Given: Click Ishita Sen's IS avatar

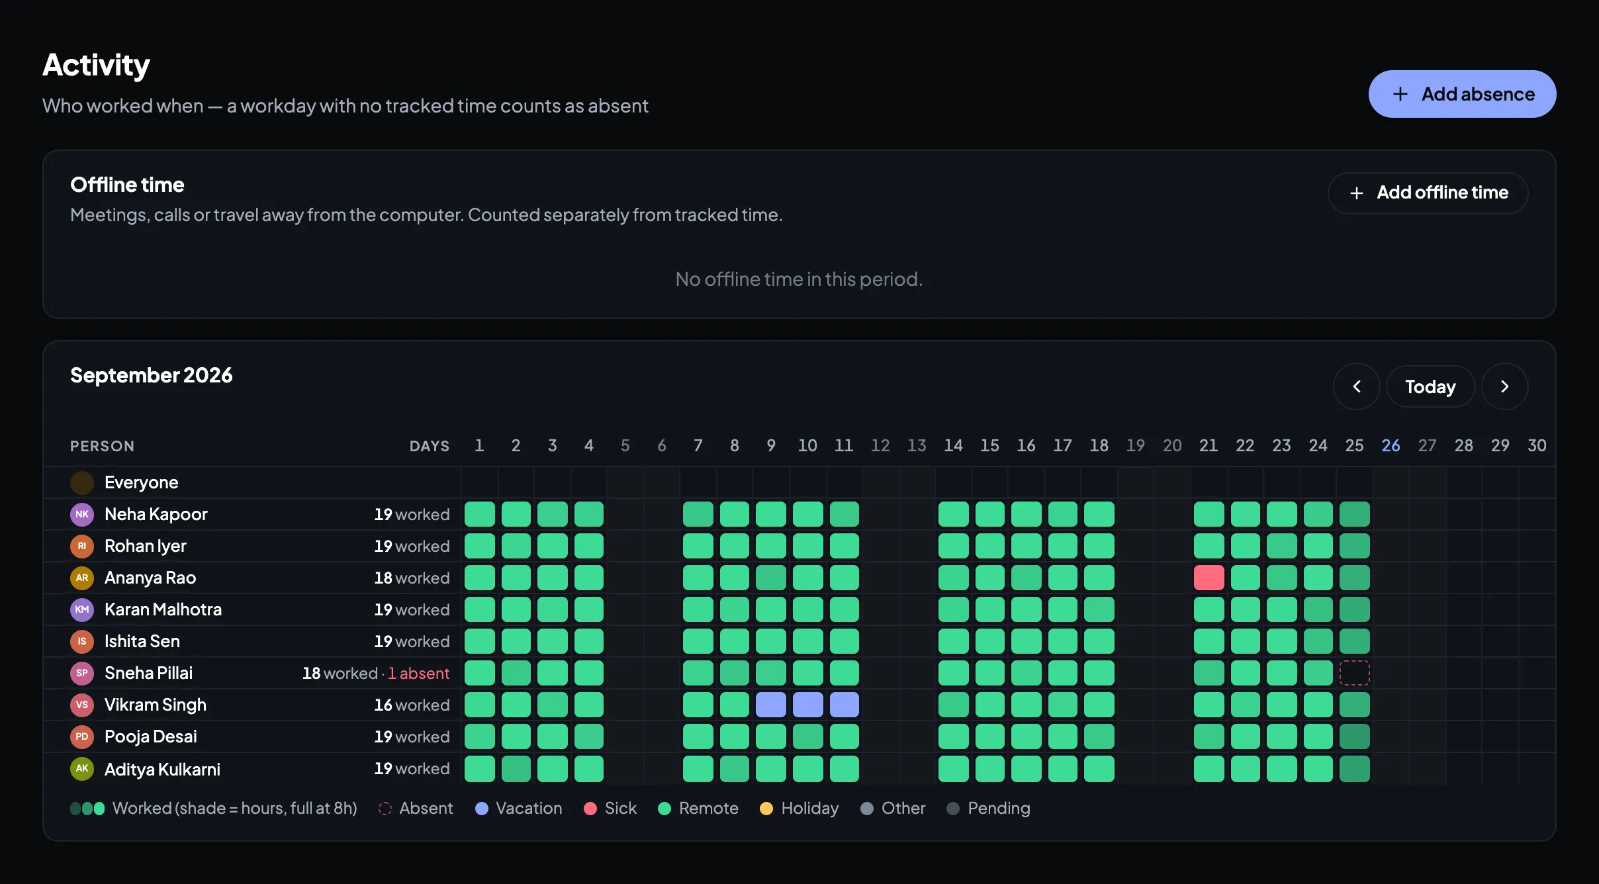Looking at the screenshot, I should [x=82, y=641].
